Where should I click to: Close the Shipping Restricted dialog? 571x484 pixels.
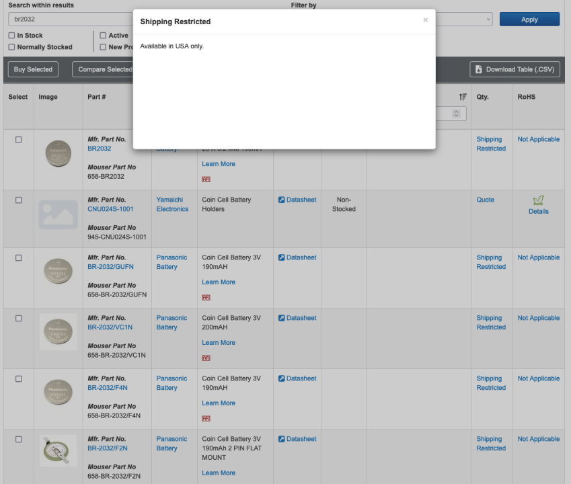tap(425, 20)
